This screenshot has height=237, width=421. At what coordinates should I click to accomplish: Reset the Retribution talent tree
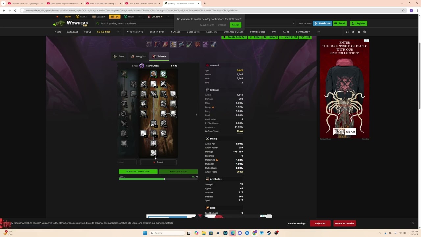(158, 162)
